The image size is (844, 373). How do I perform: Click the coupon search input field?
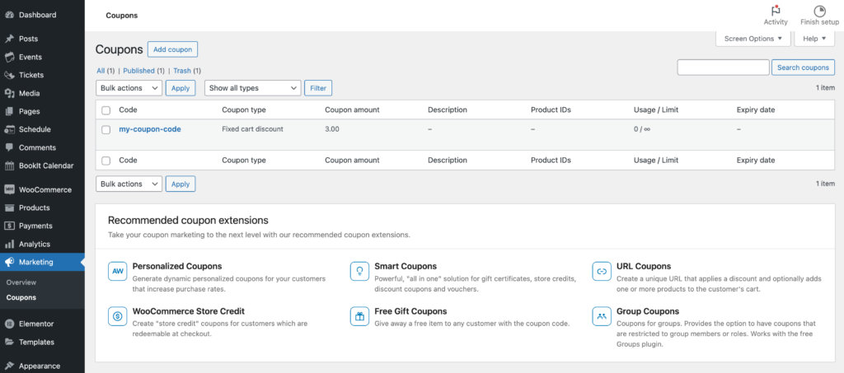pyautogui.click(x=723, y=68)
